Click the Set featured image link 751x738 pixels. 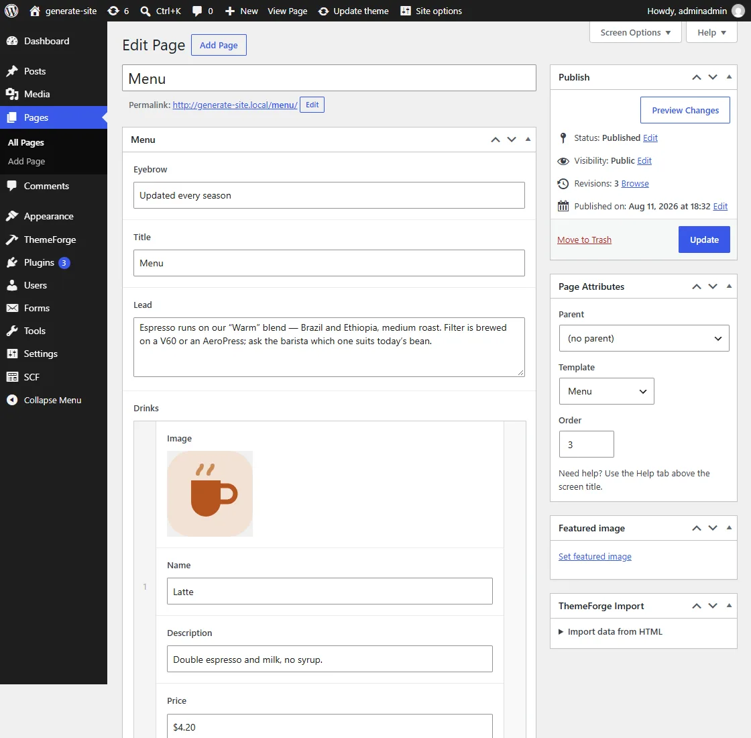(x=595, y=556)
